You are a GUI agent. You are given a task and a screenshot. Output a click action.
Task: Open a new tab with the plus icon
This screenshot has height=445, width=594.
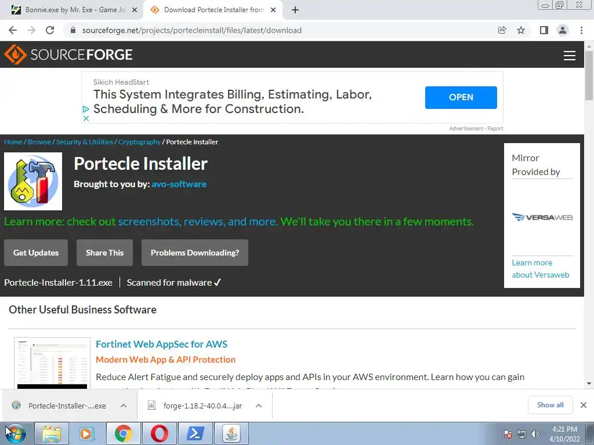pos(295,10)
